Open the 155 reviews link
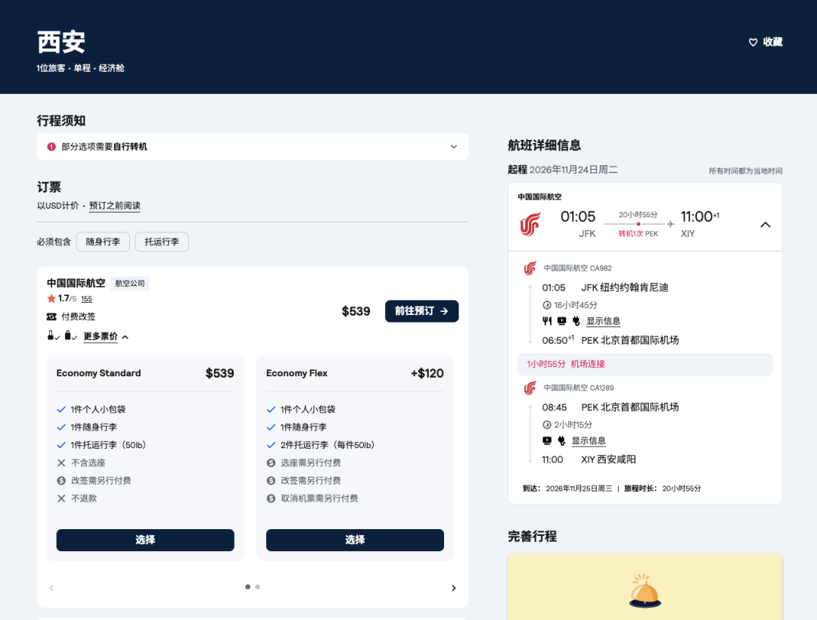This screenshot has height=620, width=817. point(86,299)
